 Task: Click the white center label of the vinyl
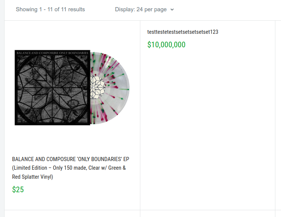[x=99, y=87]
